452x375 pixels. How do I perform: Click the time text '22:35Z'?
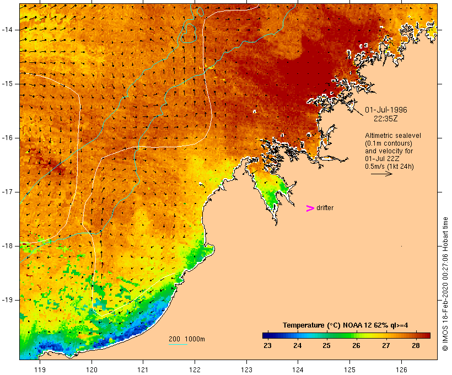click(x=386, y=119)
